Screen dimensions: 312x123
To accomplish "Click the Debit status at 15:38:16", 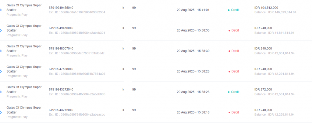I will [234, 112].
